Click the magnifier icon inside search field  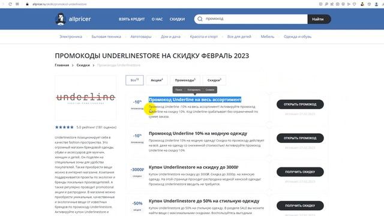pyautogui.click(x=200, y=19)
